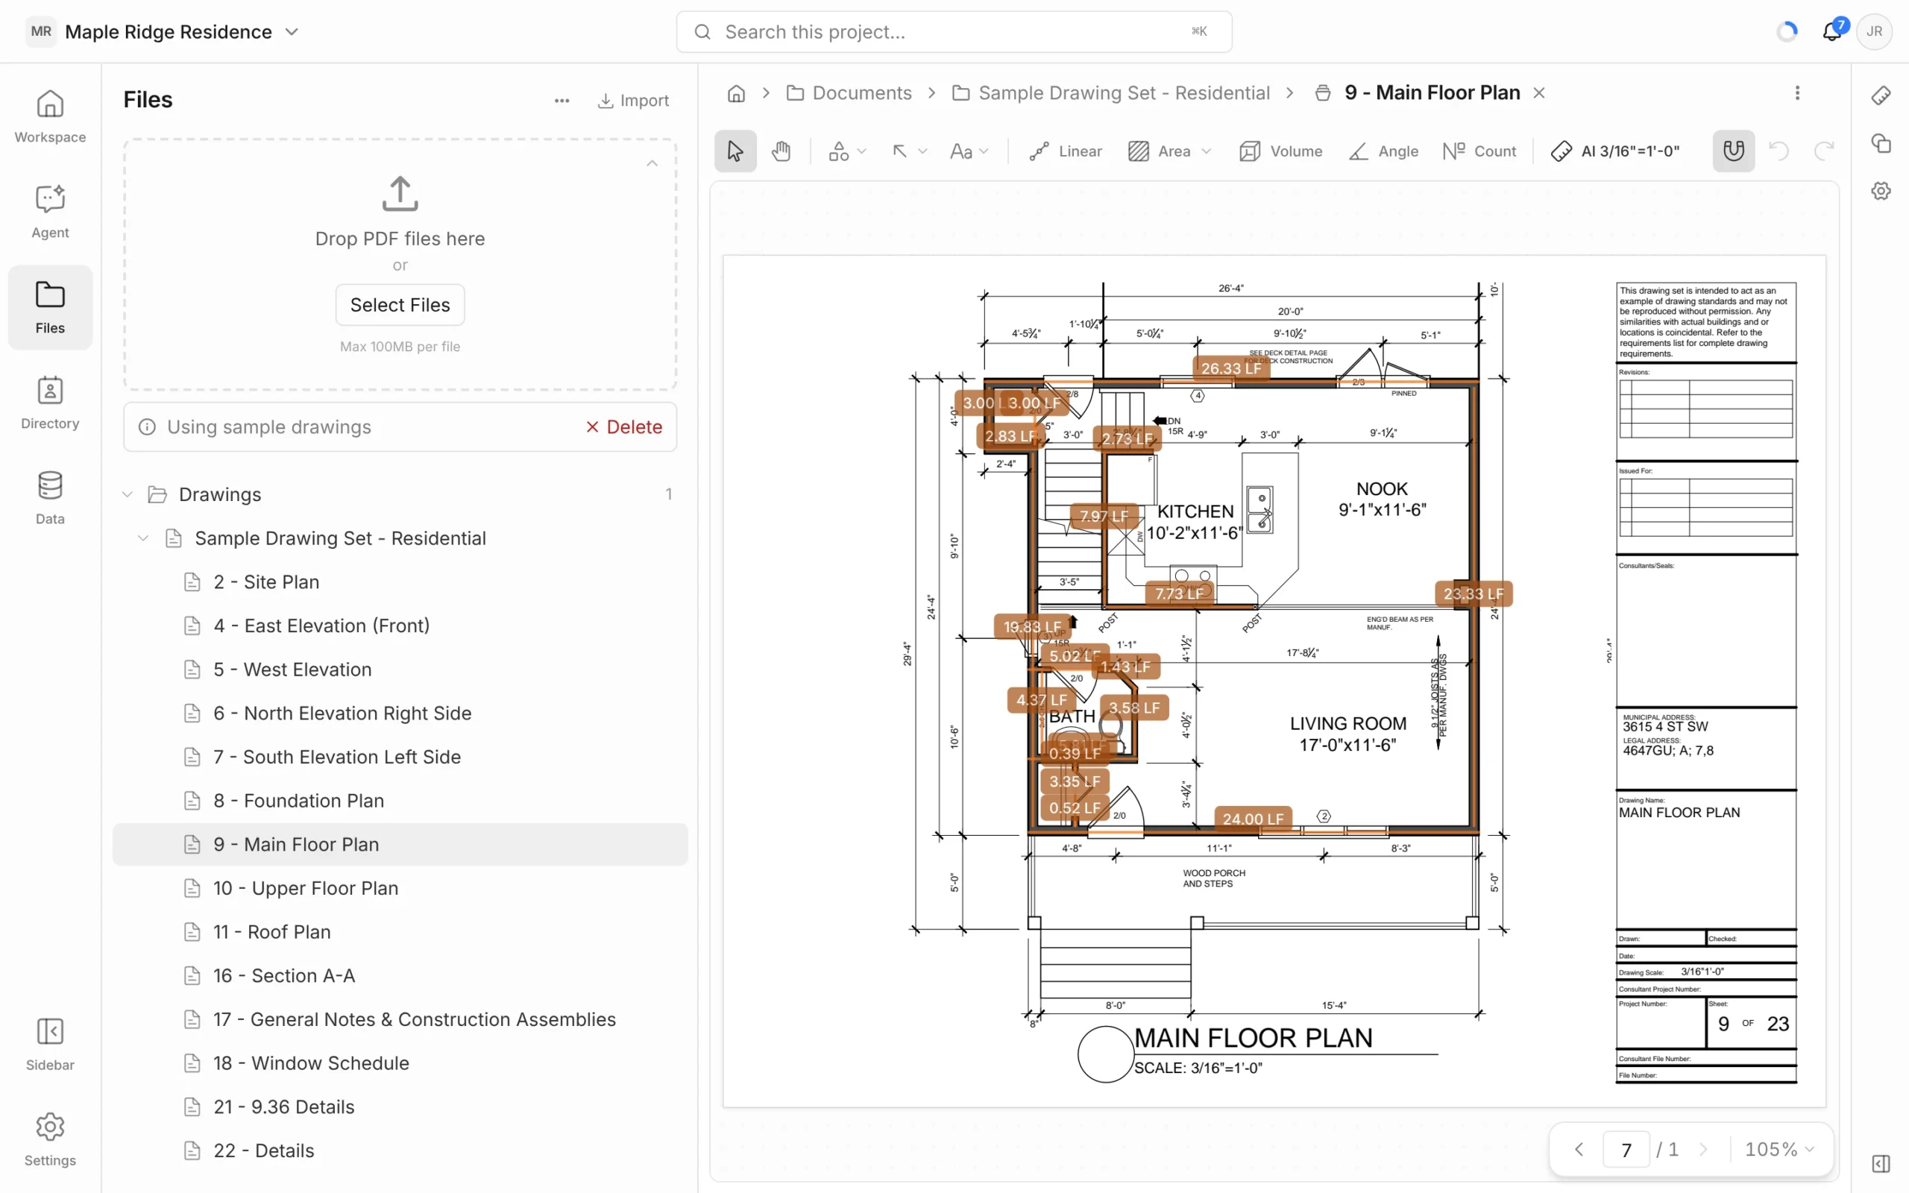Open 4 - East Elevation (Front)

tap(400, 626)
